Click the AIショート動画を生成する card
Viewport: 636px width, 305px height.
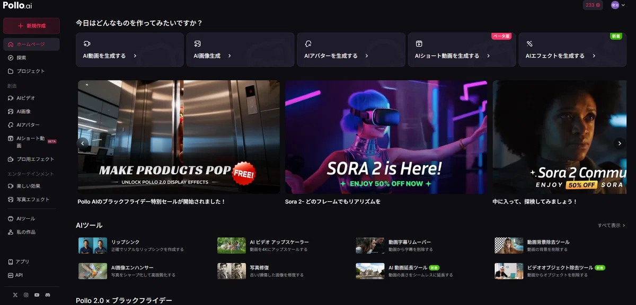click(x=462, y=50)
